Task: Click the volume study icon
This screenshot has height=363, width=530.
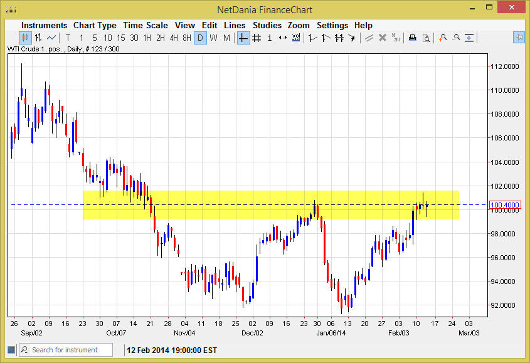Action: pyautogui.click(x=296, y=38)
